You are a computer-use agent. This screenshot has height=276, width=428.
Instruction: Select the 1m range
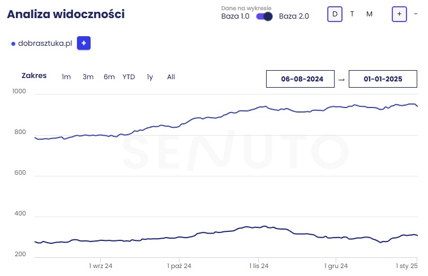[66, 77]
